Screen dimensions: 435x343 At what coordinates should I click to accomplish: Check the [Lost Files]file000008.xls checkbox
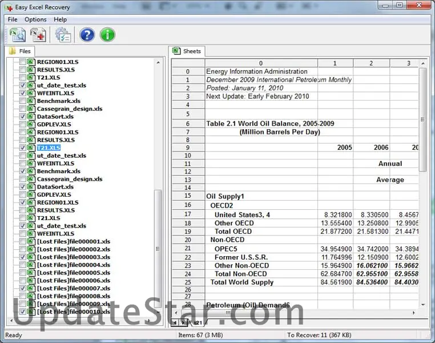(x=23, y=296)
